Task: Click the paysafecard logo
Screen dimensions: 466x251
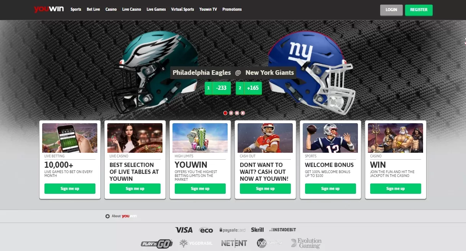Action: 232,230
